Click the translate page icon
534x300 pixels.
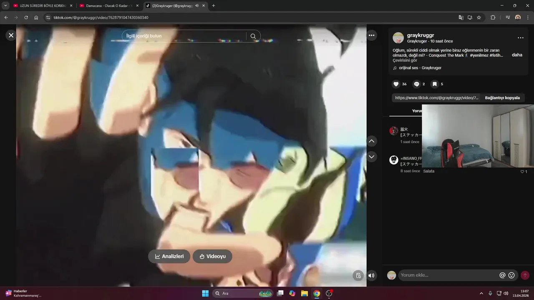461,17
